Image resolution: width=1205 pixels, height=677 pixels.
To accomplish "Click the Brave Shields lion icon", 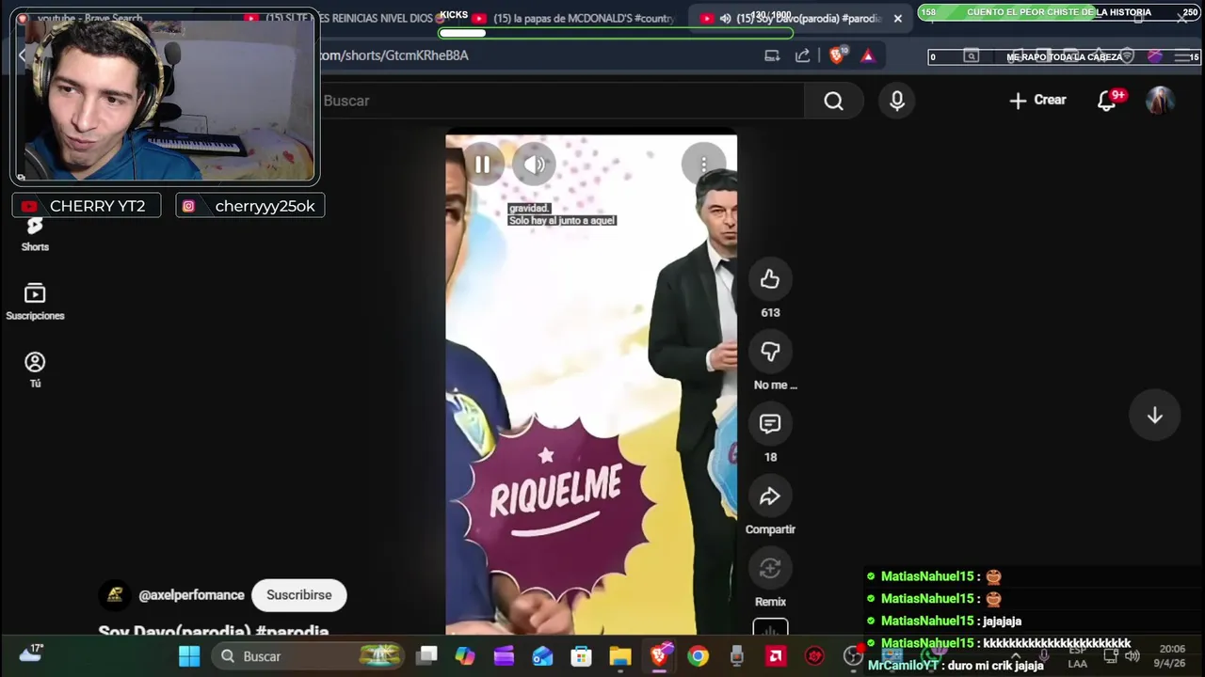I will (x=836, y=55).
